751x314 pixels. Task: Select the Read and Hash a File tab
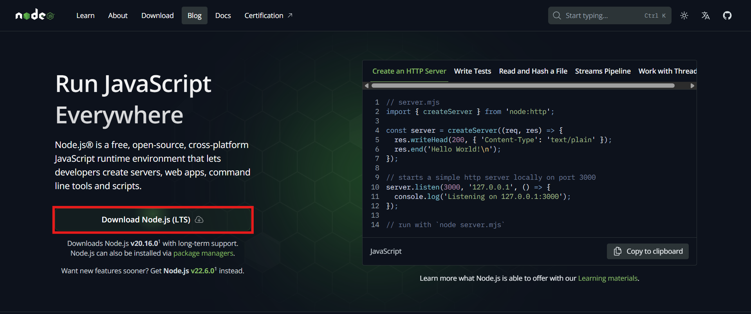point(533,71)
